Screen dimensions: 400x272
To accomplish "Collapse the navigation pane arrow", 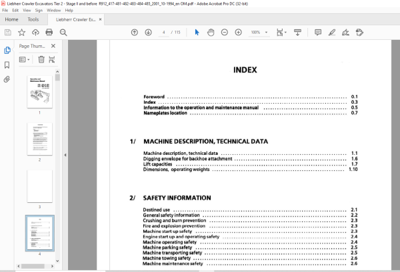I will 65,155.
